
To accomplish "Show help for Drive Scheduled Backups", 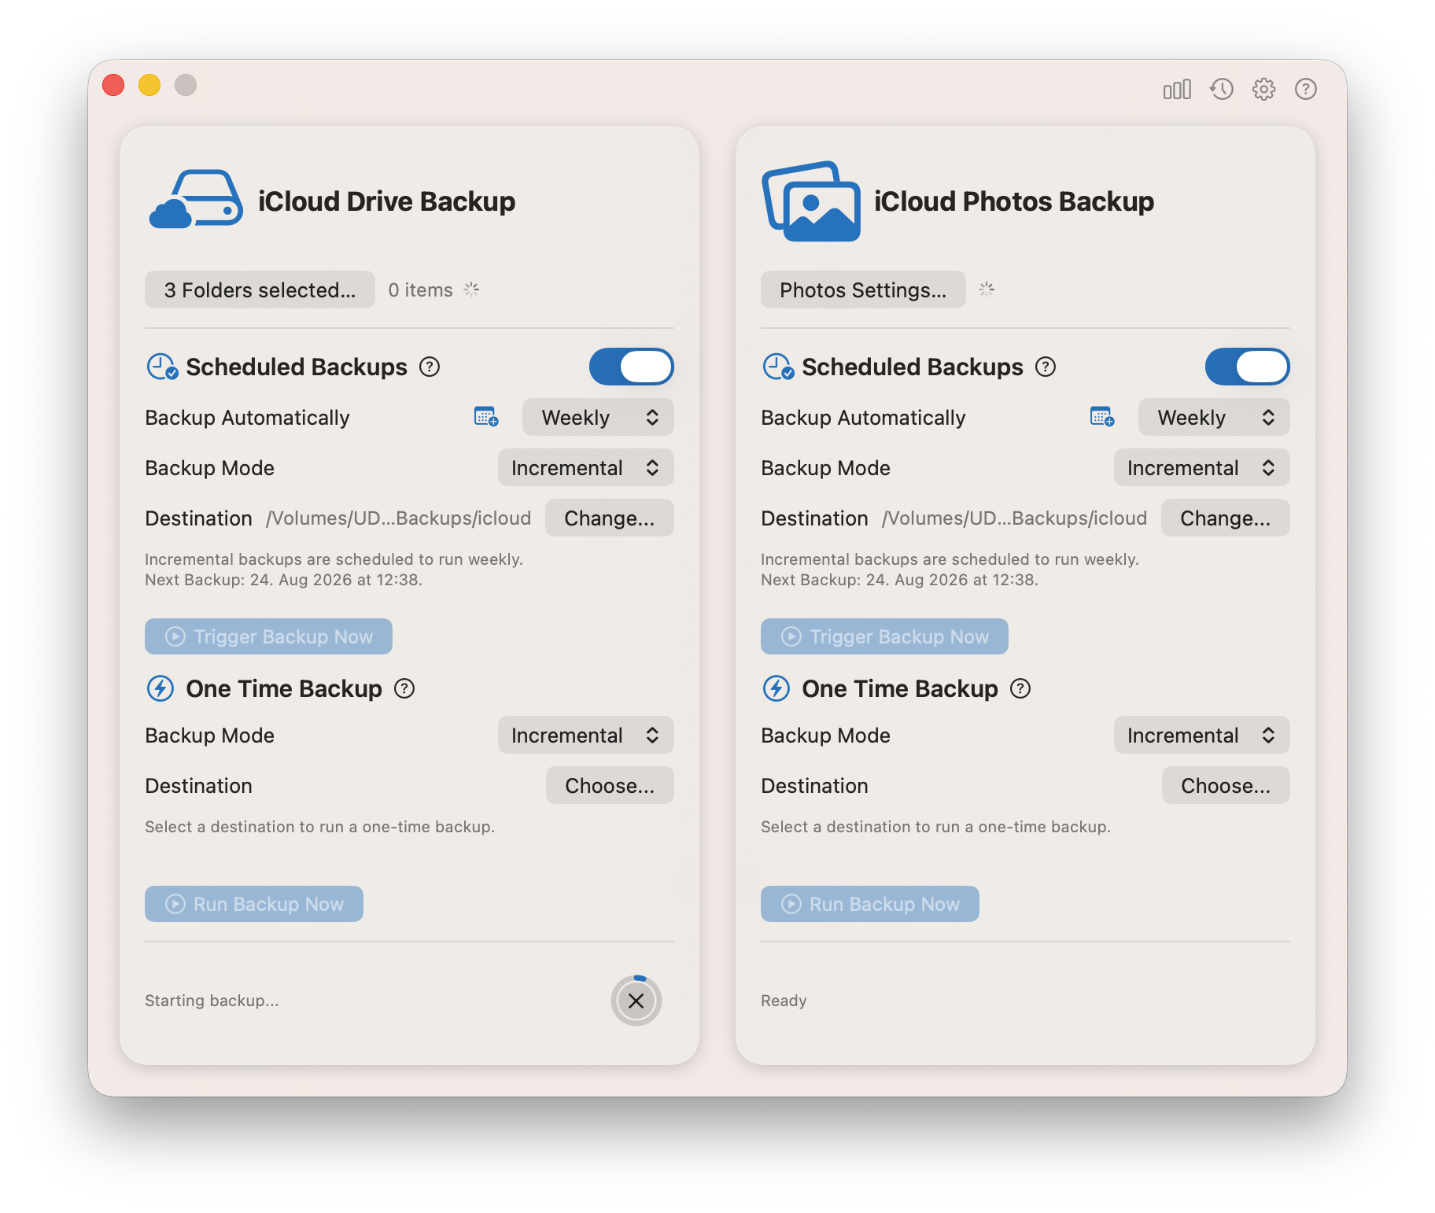I will tap(430, 367).
